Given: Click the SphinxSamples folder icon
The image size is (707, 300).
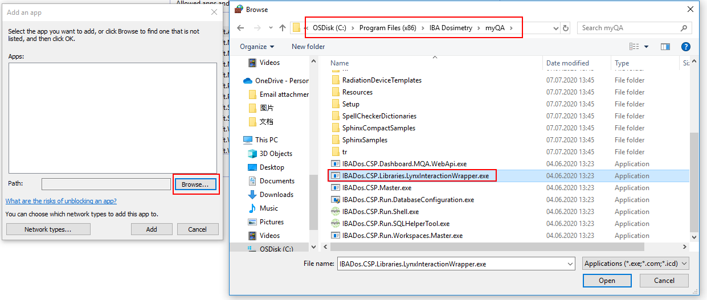Looking at the screenshot, I should (336, 140).
